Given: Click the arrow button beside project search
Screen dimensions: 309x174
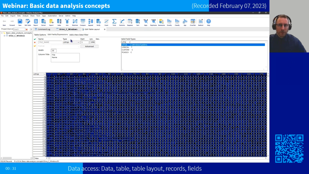Looking at the screenshot, I should point(31,29).
